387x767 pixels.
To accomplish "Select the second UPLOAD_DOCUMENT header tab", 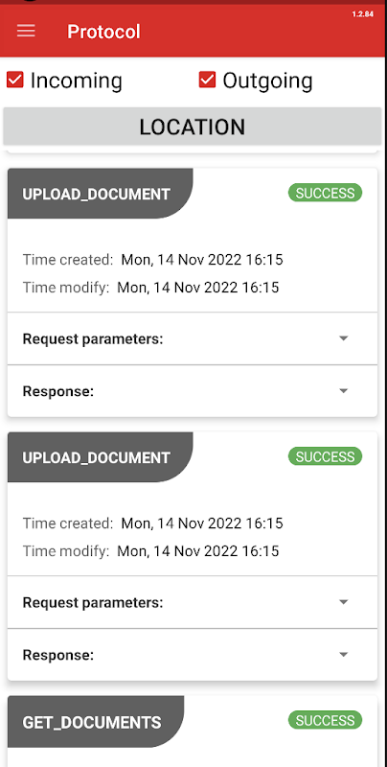I will coord(101,457).
